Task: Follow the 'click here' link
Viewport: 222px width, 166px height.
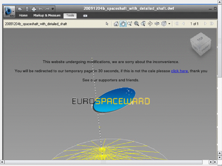Action: 179,71
